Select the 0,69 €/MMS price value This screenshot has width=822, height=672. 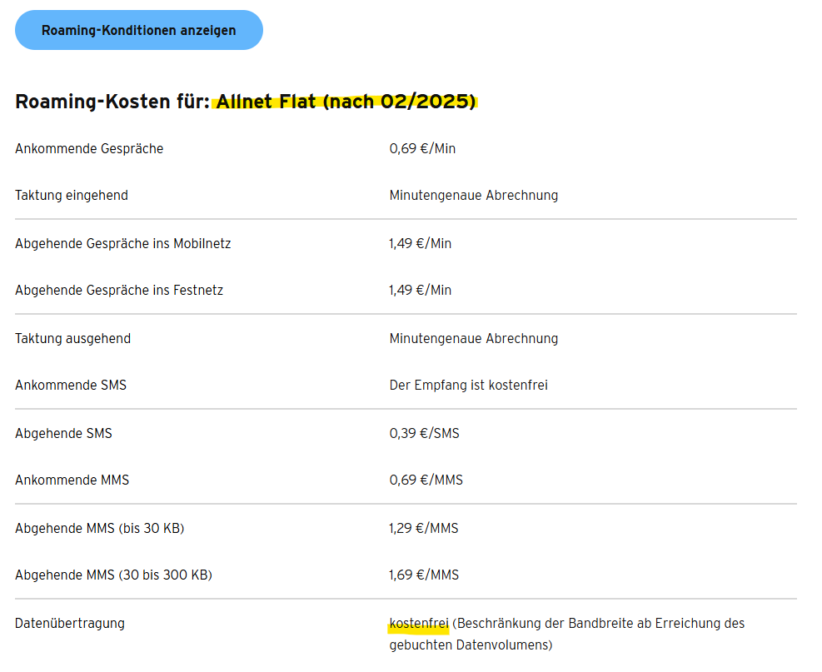(426, 480)
